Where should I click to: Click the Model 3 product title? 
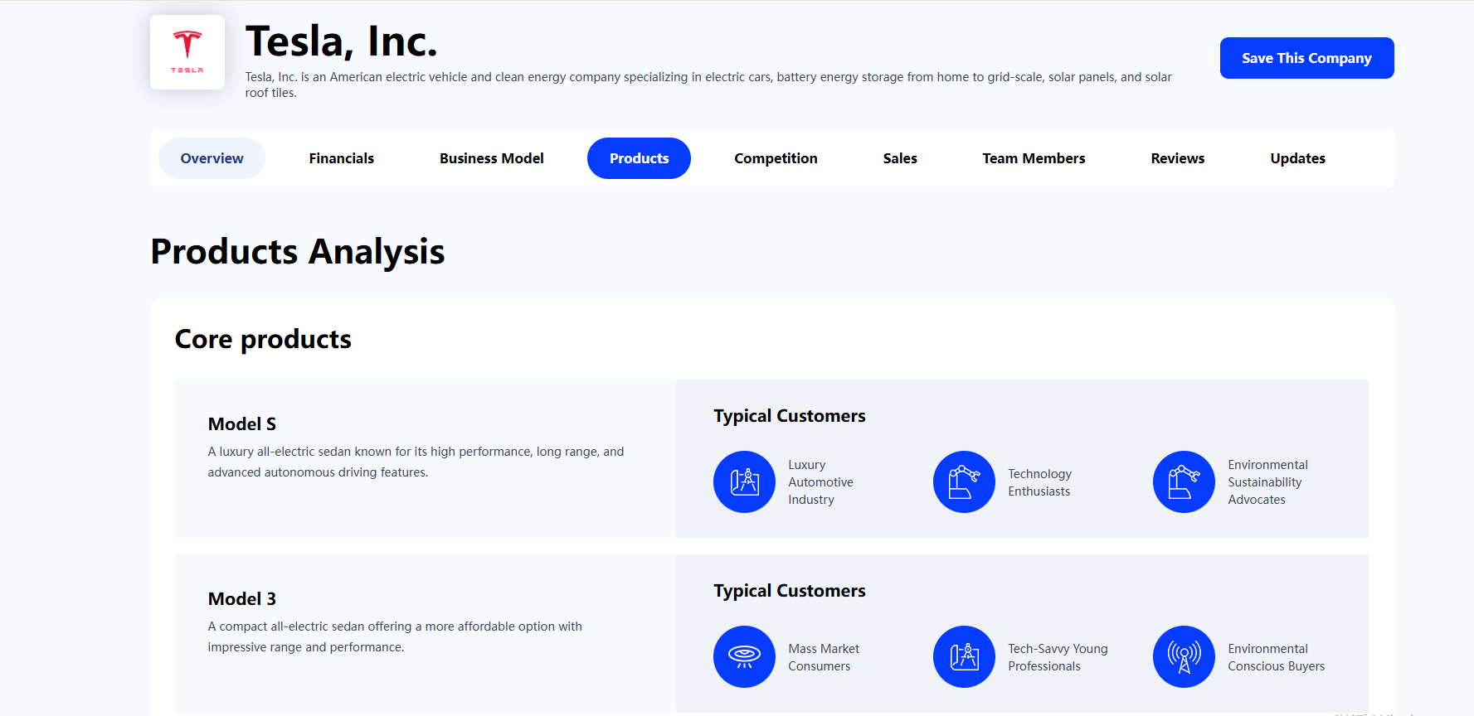(242, 599)
